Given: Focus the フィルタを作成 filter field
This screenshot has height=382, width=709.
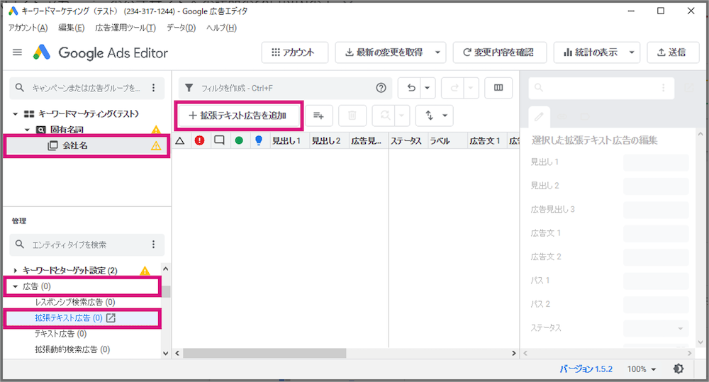Looking at the screenshot, I should pyautogui.click(x=285, y=88).
